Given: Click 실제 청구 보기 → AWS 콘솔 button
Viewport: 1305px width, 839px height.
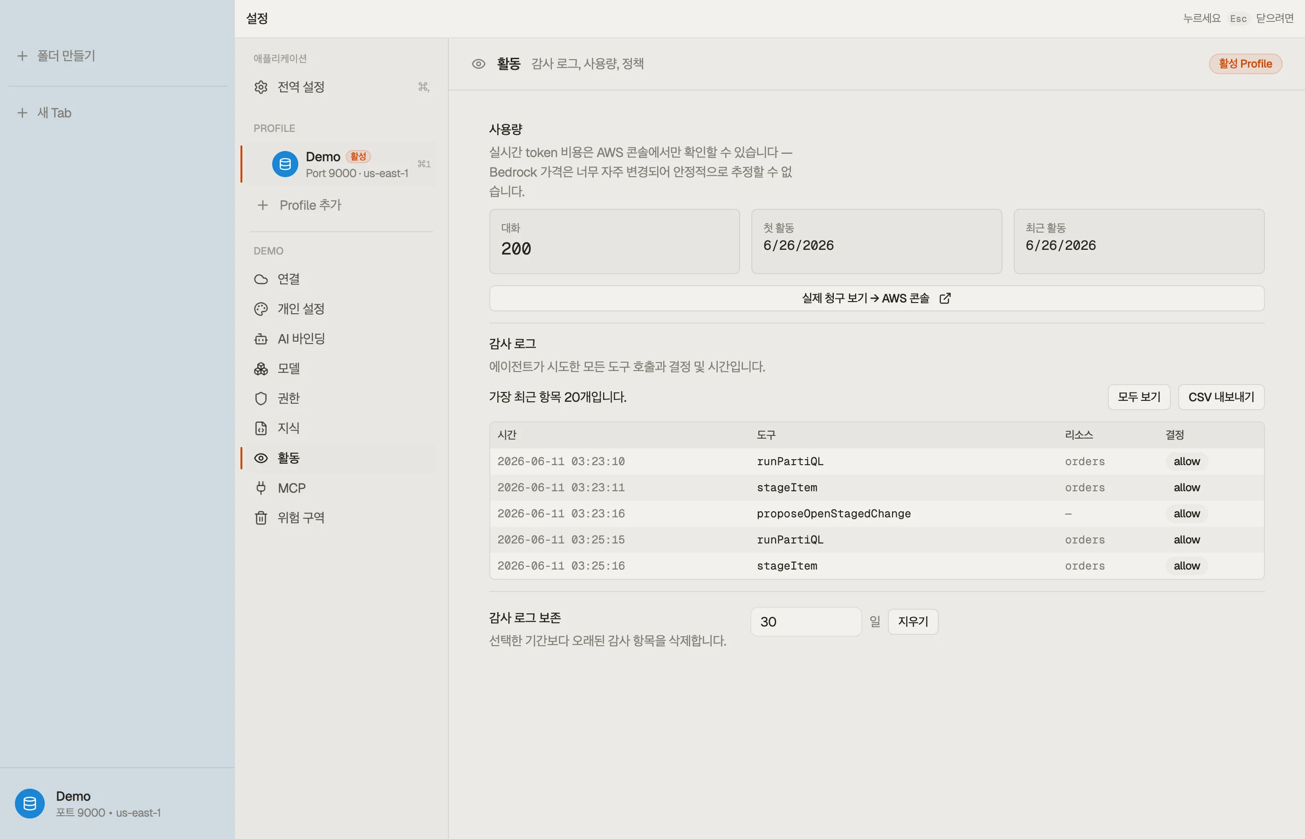Looking at the screenshot, I should tap(876, 298).
